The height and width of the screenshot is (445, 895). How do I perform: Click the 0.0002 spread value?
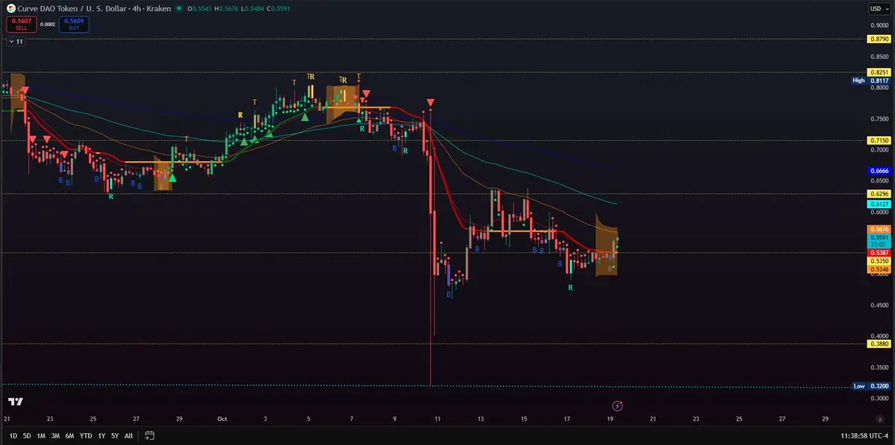(x=47, y=25)
